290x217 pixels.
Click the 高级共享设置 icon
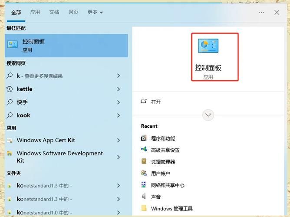[144, 149]
